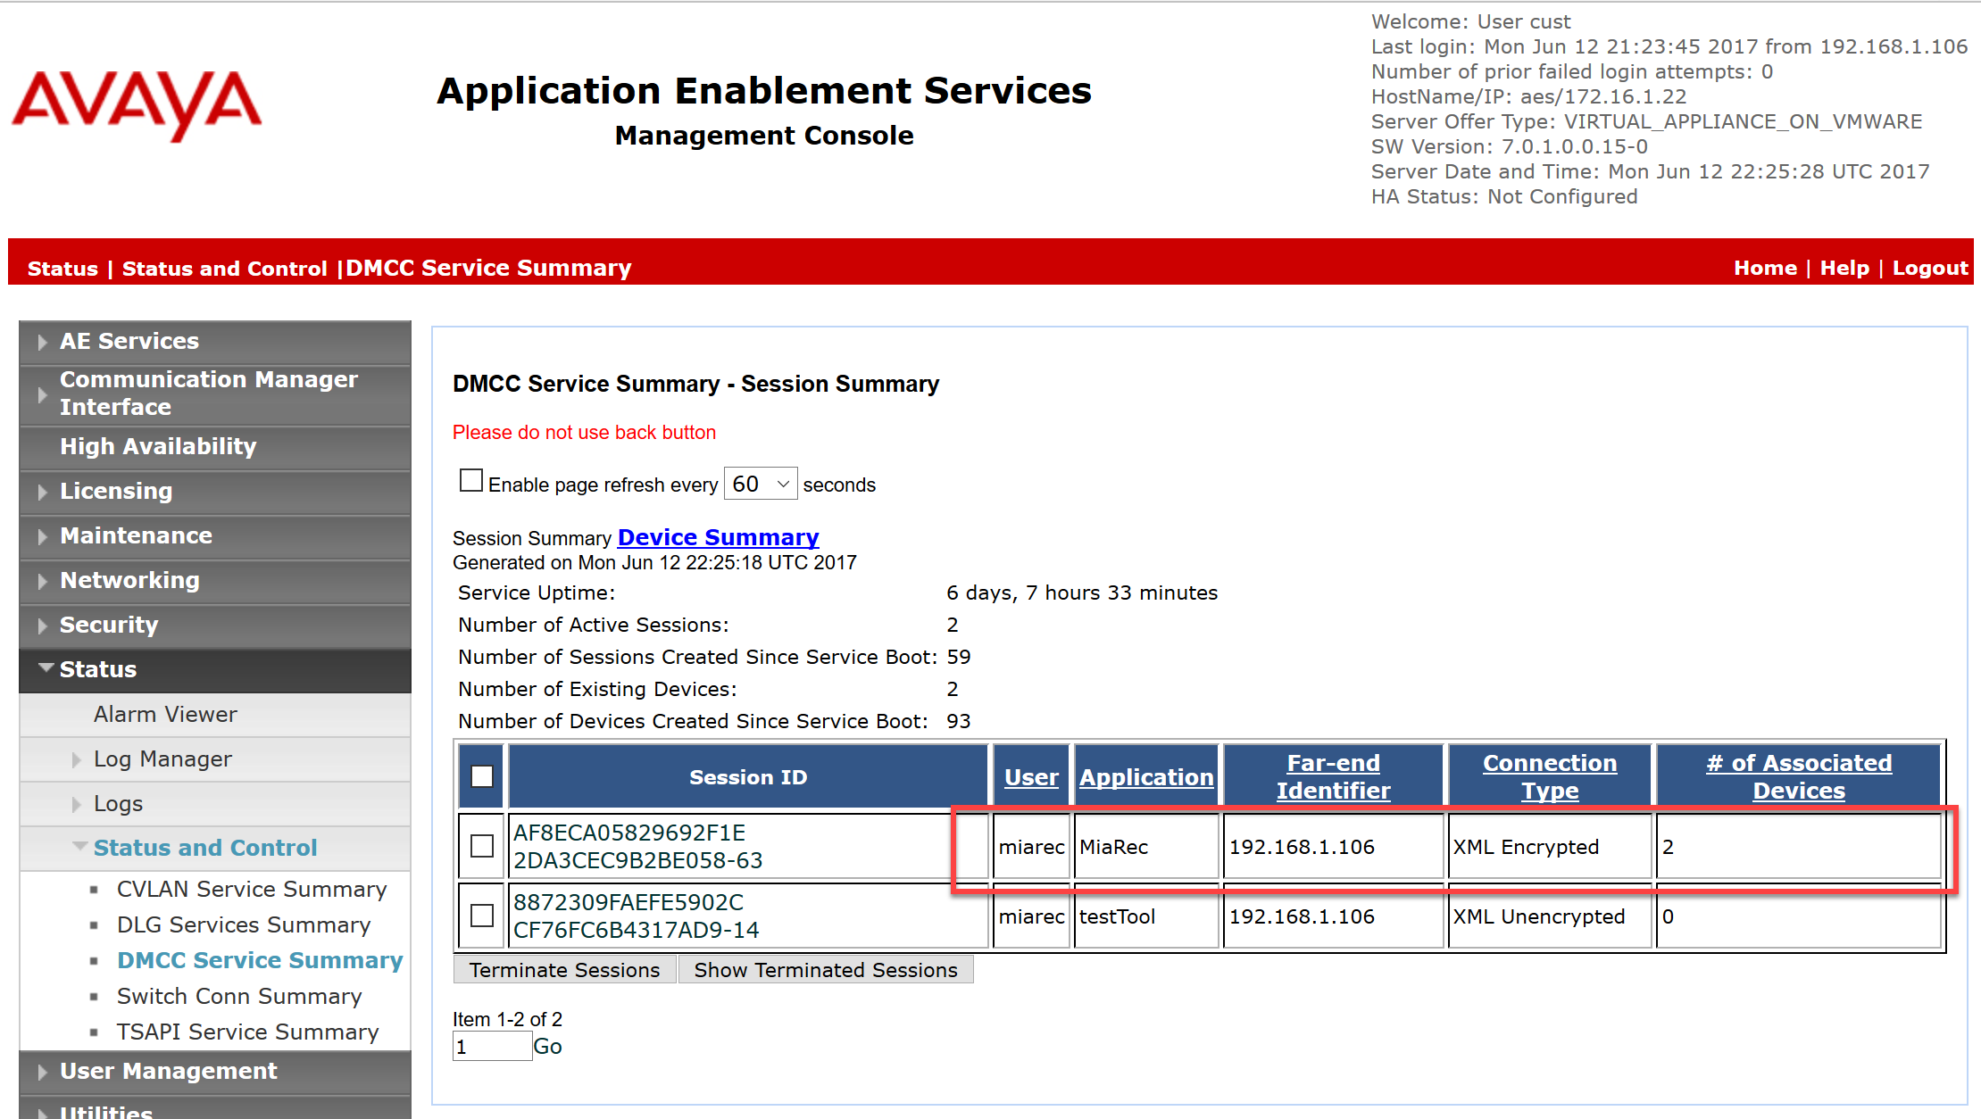Expand the AE Services menu
This screenshot has width=1981, height=1119.
coord(215,342)
